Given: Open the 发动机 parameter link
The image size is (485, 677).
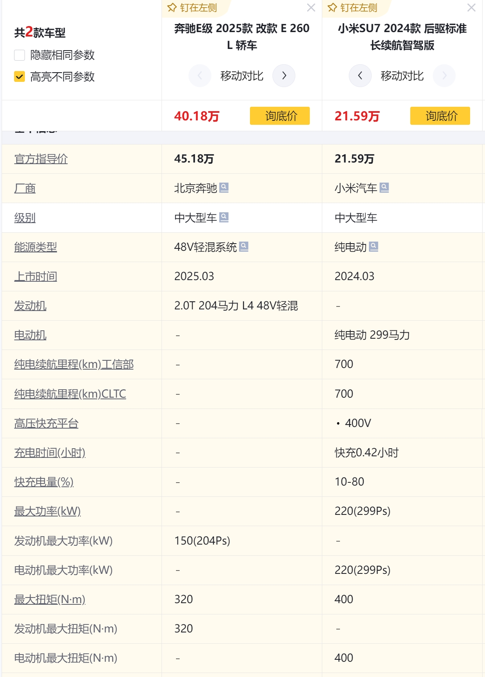Looking at the screenshot, I should (x=30, y=306).
